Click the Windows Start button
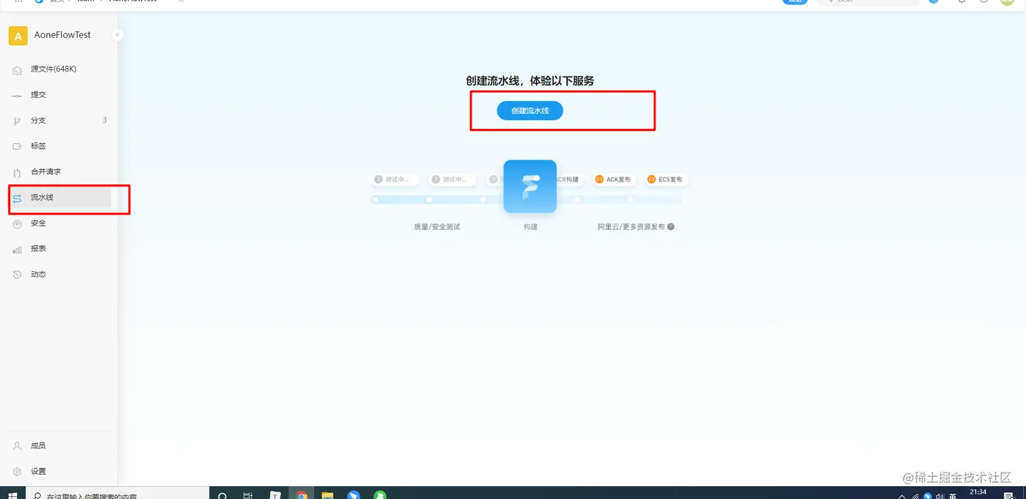 tap(13, 495)
